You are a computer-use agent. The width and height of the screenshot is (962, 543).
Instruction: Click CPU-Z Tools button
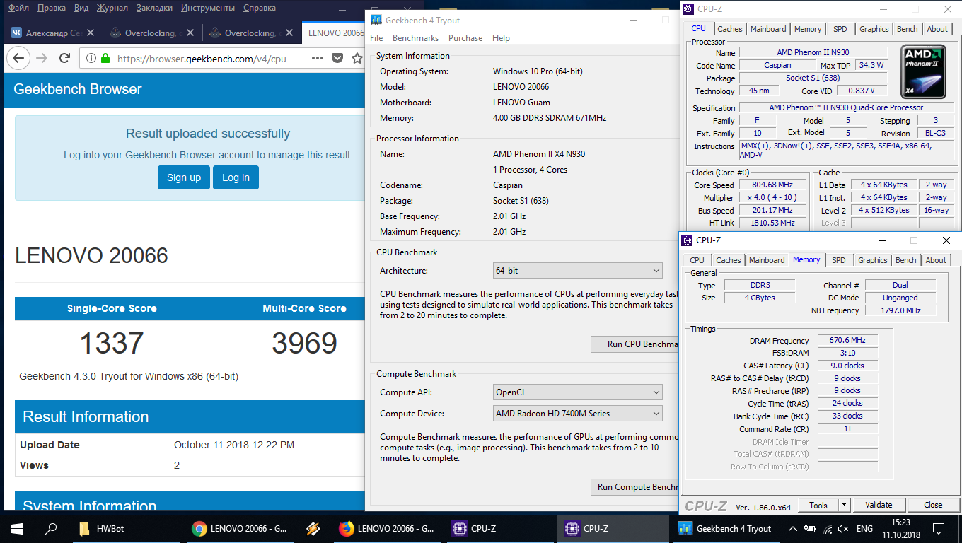pyautogui.click(x=818, y=505)
